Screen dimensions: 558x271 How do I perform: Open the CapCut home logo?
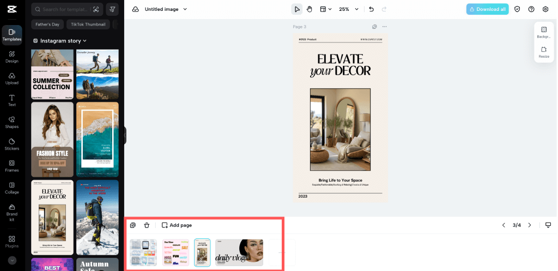point(12,10)
